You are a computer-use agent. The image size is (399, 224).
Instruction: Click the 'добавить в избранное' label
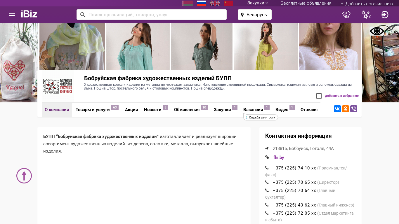(x=342, y=96)
